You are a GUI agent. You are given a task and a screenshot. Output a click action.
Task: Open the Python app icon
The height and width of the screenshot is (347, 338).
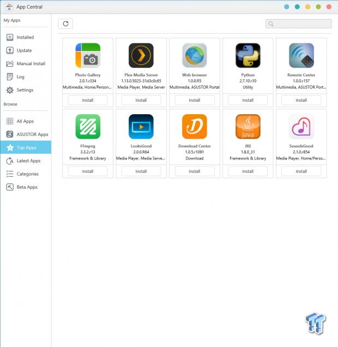point(248,55)
